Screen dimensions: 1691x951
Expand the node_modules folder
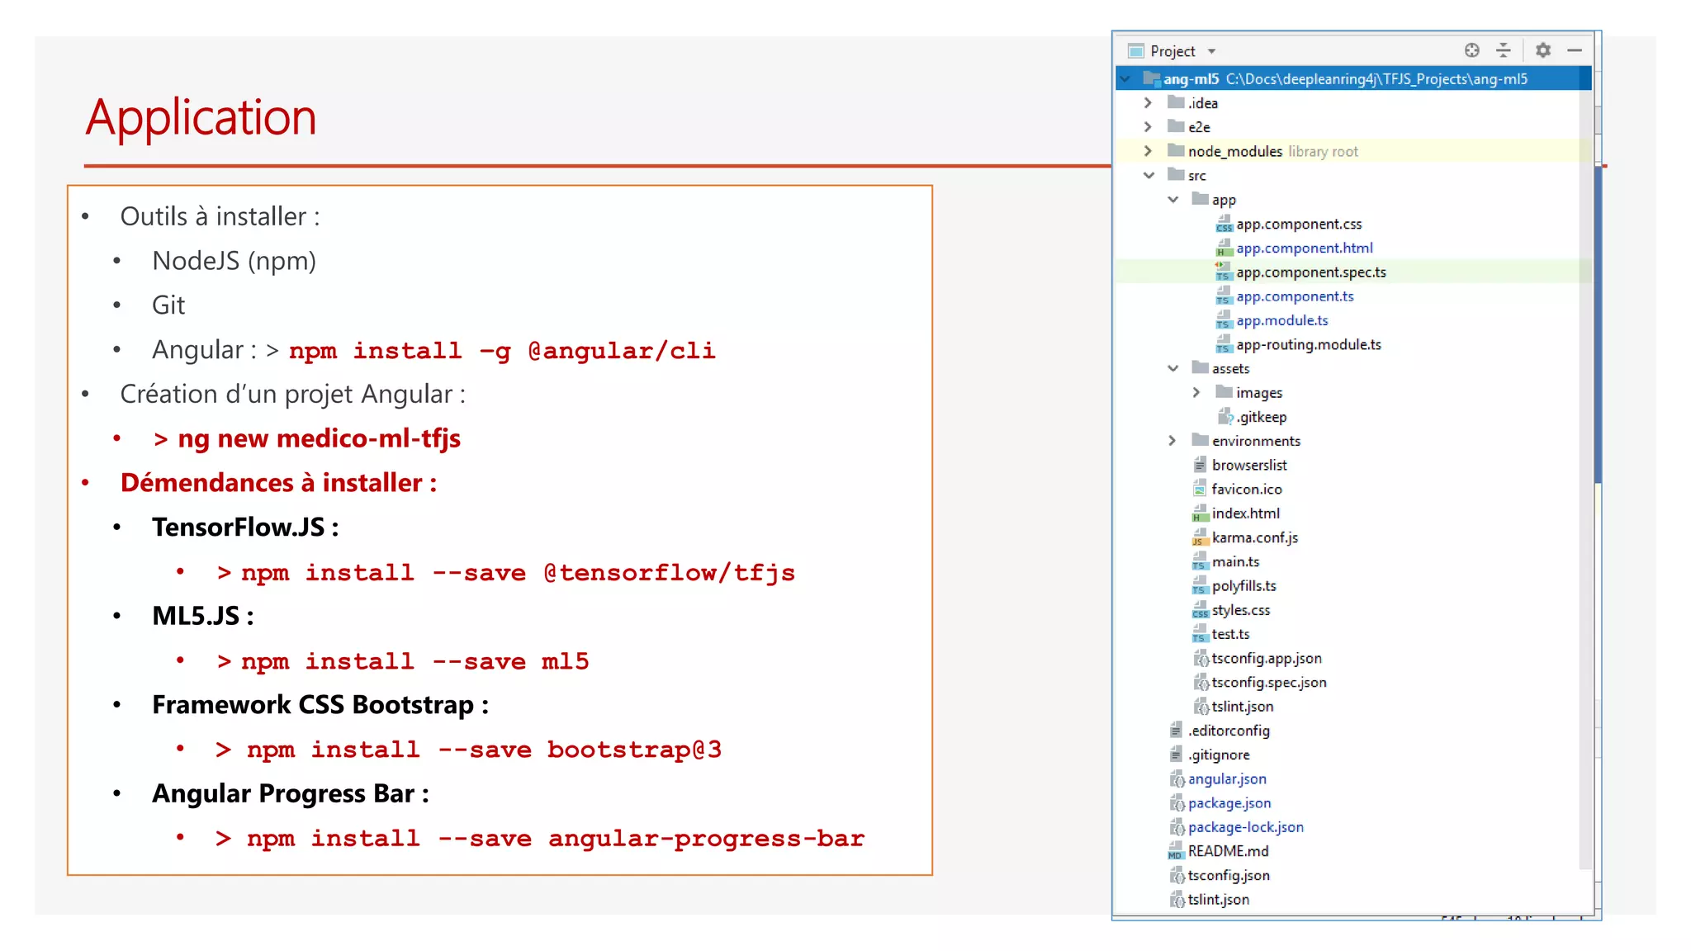1149,151
